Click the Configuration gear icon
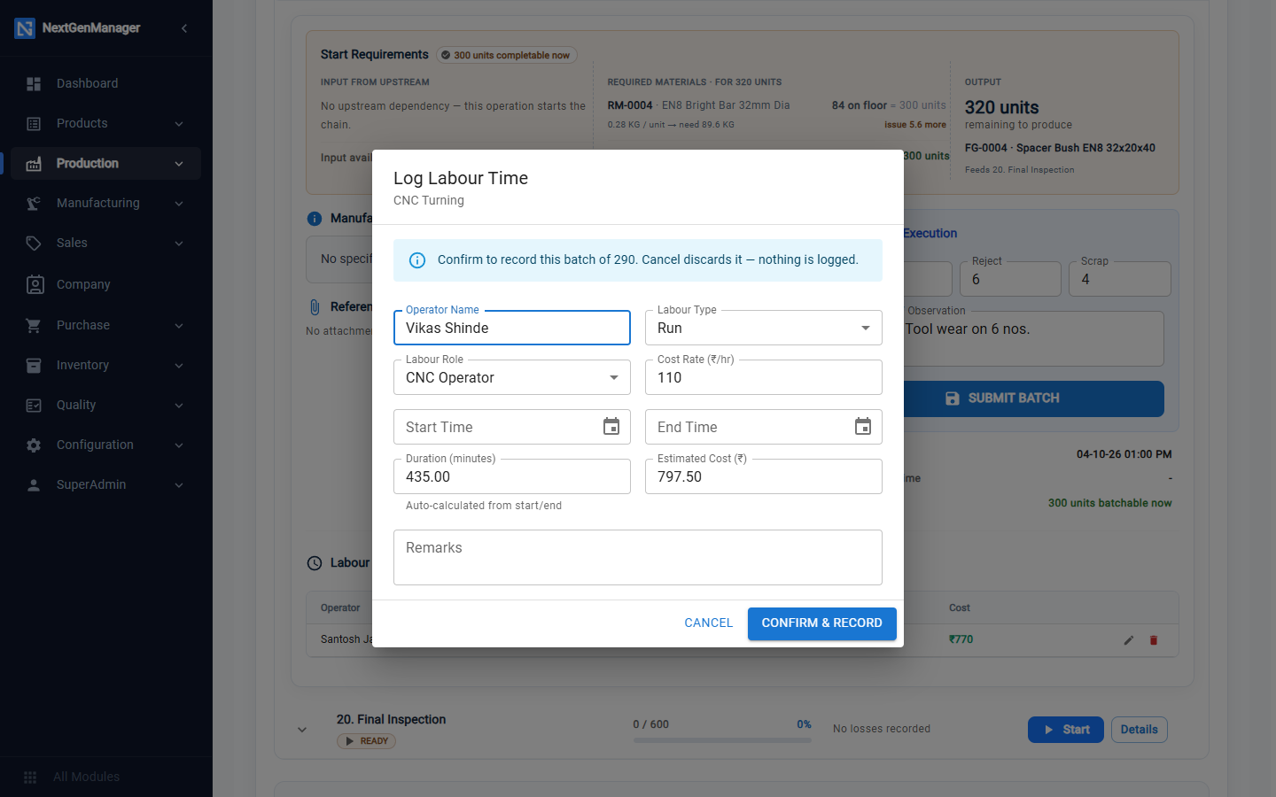The image size is (1276, 797). [34, 445]
